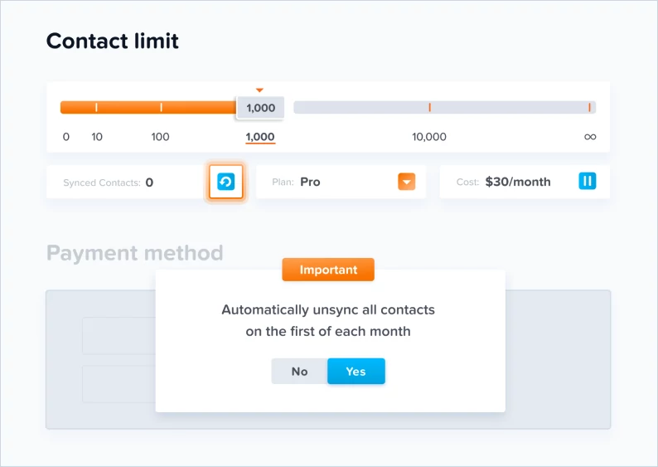Select the 10,000 label under slider
Viewport: 658px width, 467px height.
(x=429, y=137)
